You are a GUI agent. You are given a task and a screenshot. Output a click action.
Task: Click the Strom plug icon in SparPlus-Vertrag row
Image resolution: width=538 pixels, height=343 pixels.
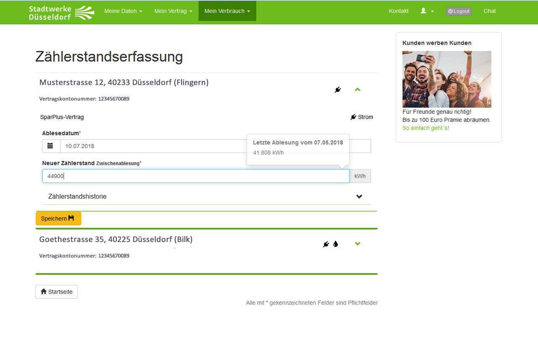tap(353, 117)
